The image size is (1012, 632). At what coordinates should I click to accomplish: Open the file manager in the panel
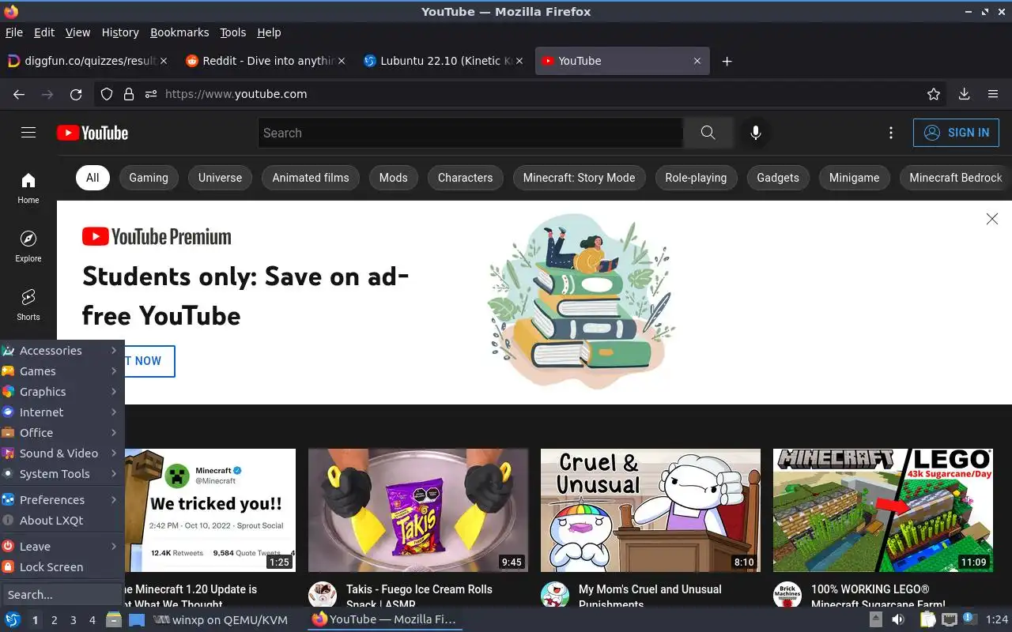pyautogui.click(x=114, y=620)
